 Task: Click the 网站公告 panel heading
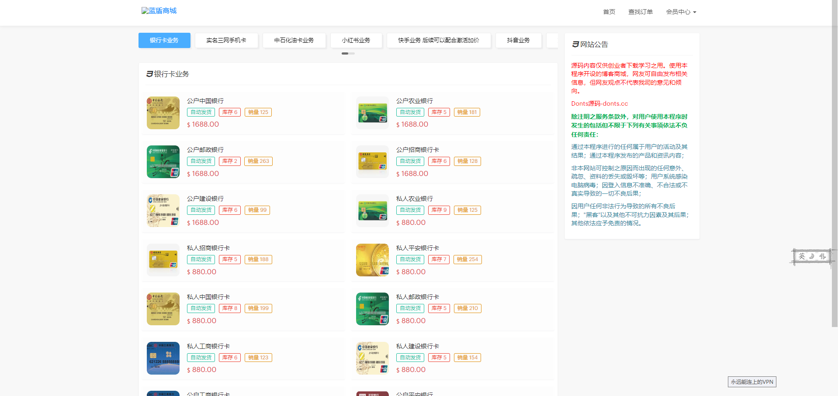pos(590,45)
